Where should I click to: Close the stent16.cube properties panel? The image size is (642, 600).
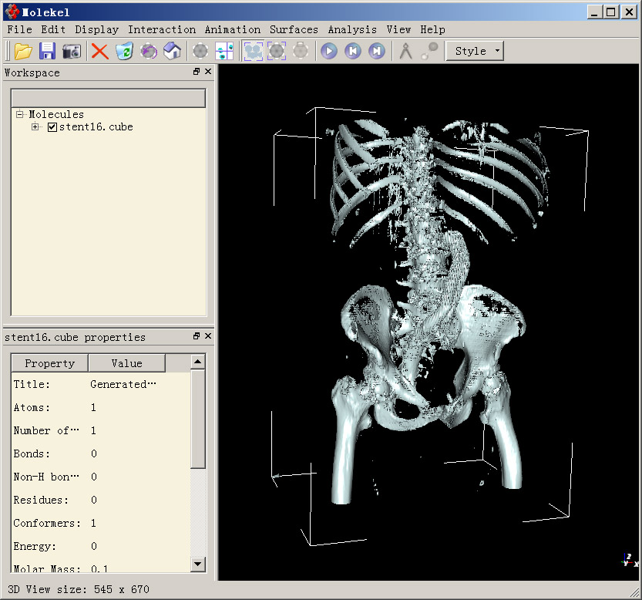click(208, 336)
